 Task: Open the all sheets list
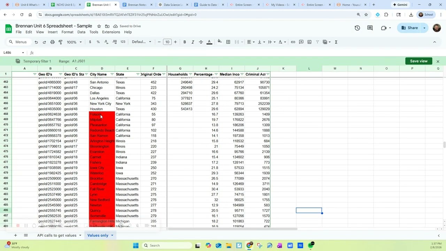pos(26,235)
